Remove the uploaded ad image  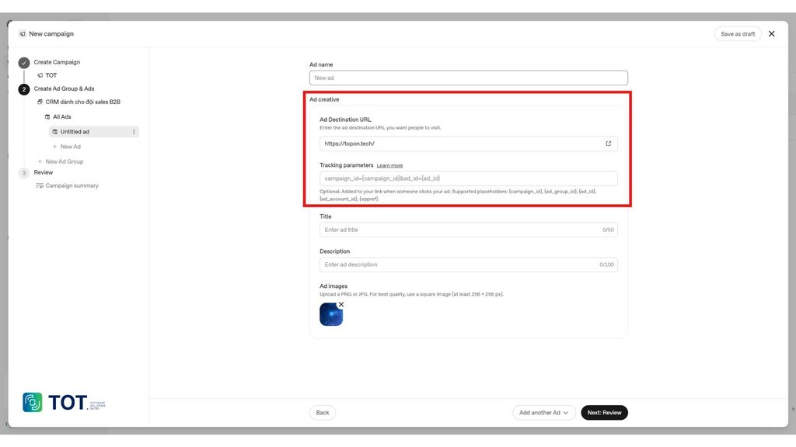pyautogui.click(x=341, y=304)
